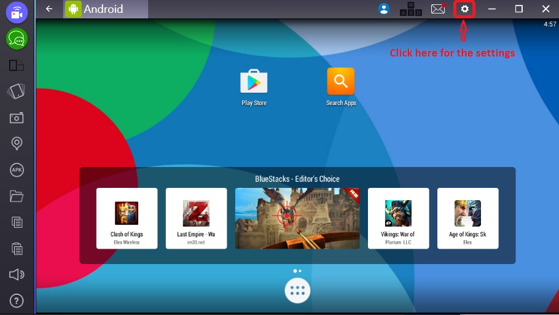The image size is (559, 315).
Task: Minimize the BlueStacks window
Action: (492, 9)
